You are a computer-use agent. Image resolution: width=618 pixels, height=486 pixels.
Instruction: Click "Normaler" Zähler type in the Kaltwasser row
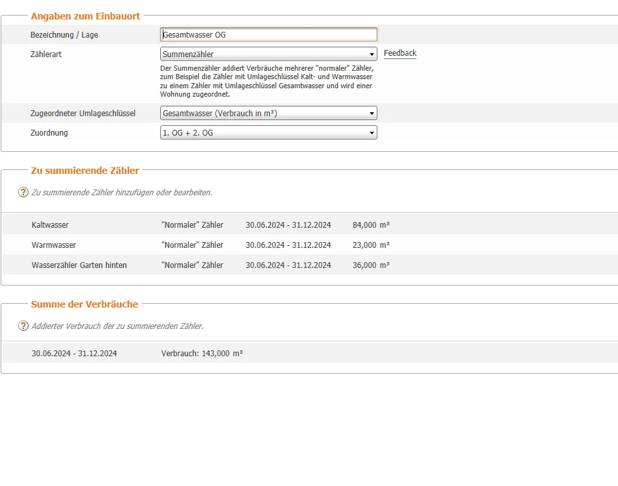[192, 225]
